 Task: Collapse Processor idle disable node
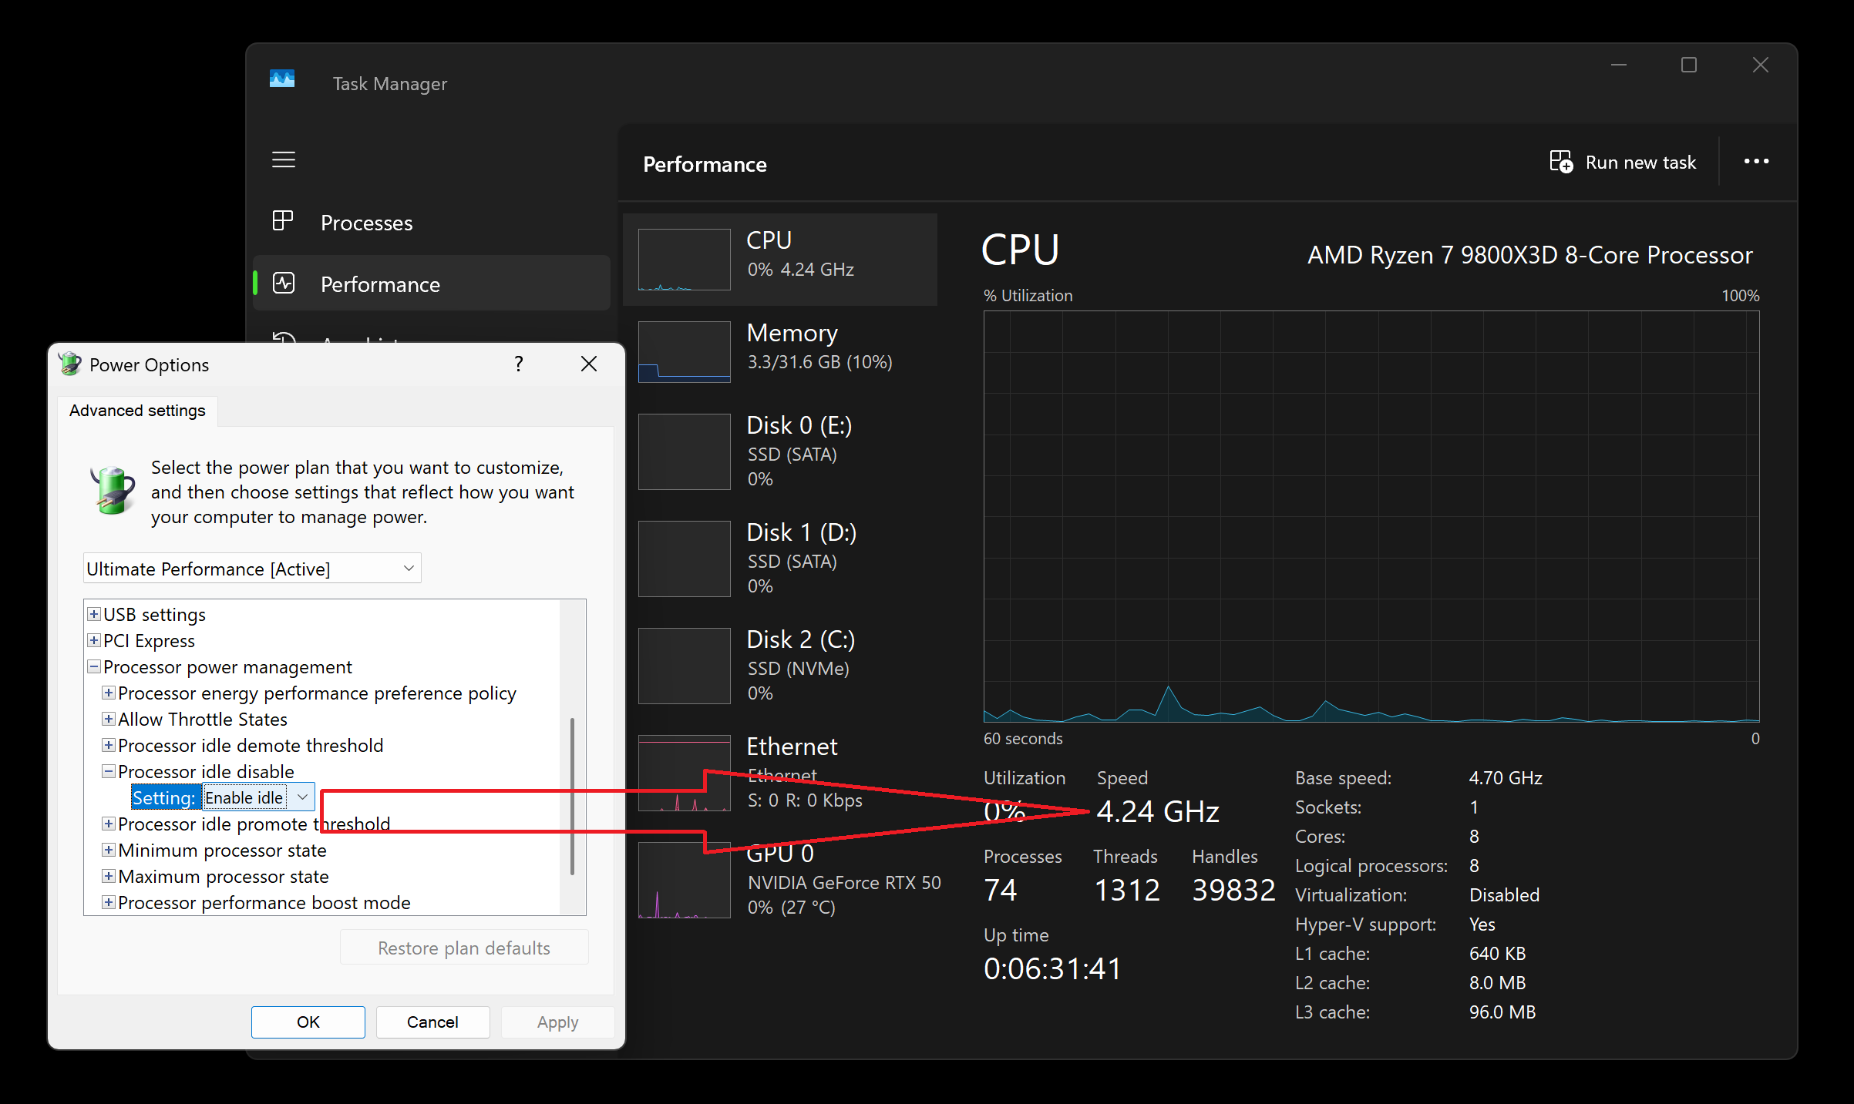(x=109, y=771)
